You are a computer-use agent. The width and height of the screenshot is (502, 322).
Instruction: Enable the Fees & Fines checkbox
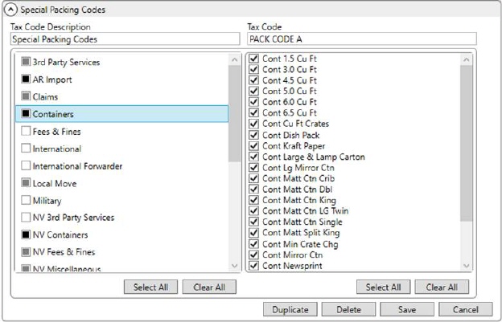27,131
